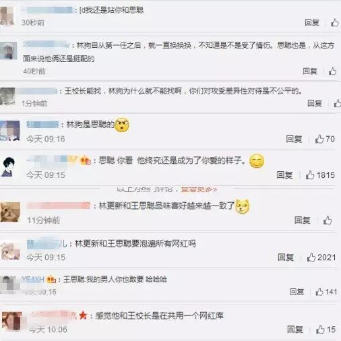Click the YEAXH username
The image size is (341, 341).
[x=33, y=279]
